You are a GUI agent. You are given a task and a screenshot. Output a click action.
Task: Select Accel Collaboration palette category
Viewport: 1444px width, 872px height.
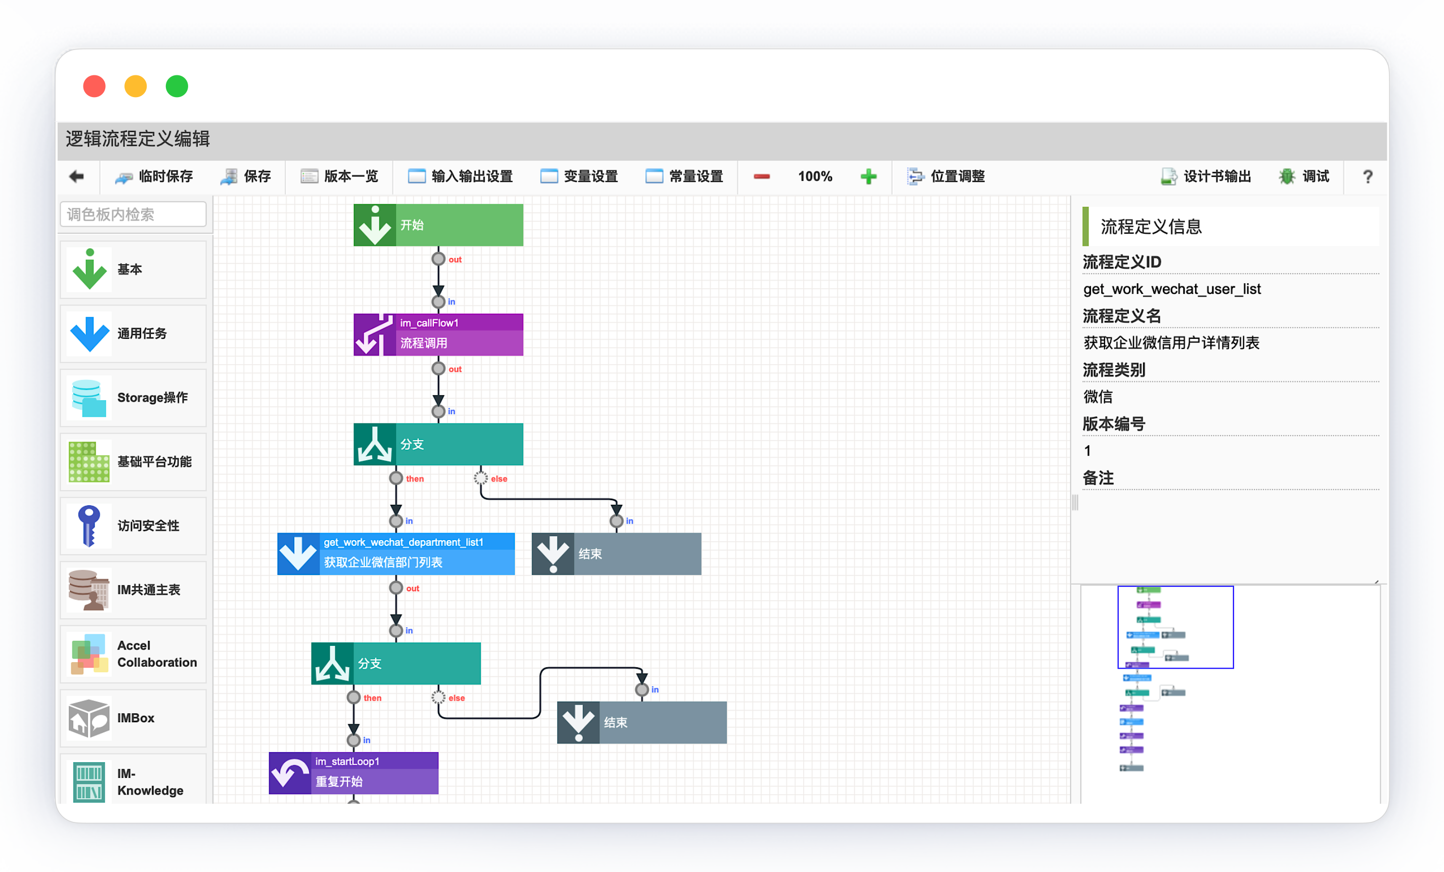133,654
